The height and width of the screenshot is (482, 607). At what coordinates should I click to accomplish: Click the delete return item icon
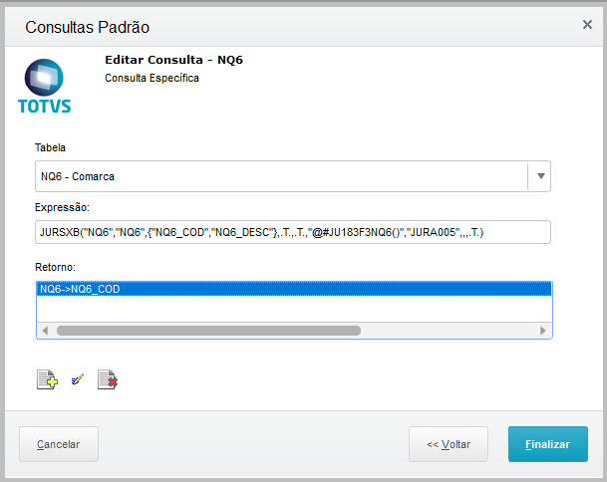pyautogui.click(x=107, y=379)
